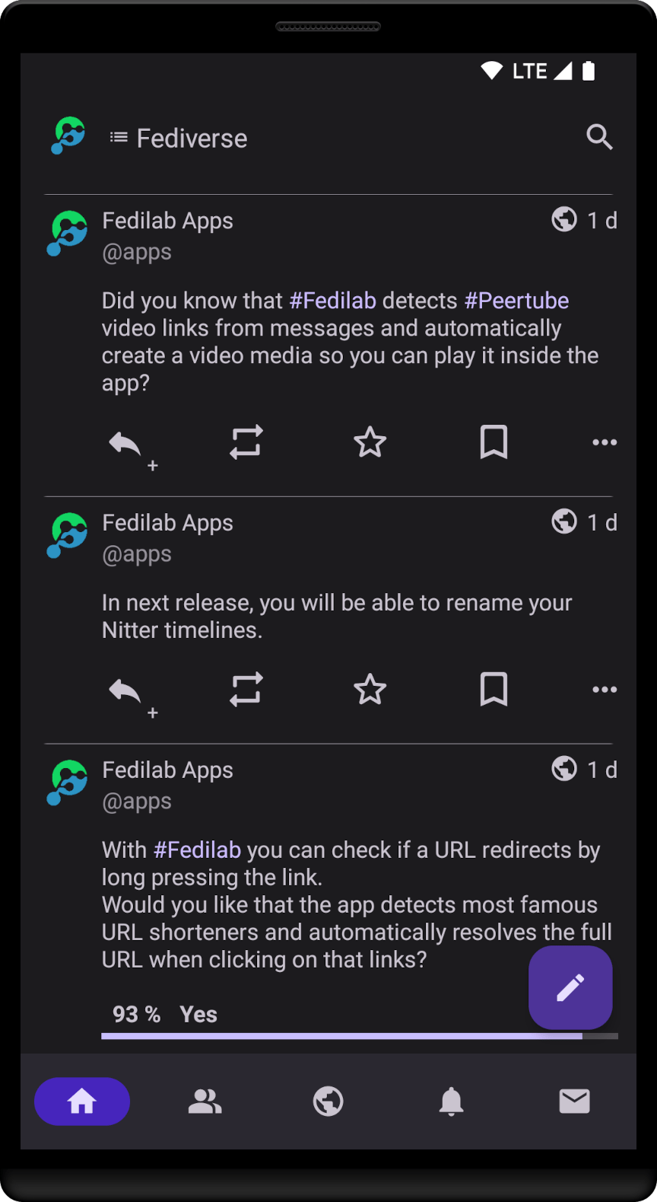The height and width of the screenshot is (1202, 657).
Task: Click the Fedilab logo in header
Action: coord(68,136)
